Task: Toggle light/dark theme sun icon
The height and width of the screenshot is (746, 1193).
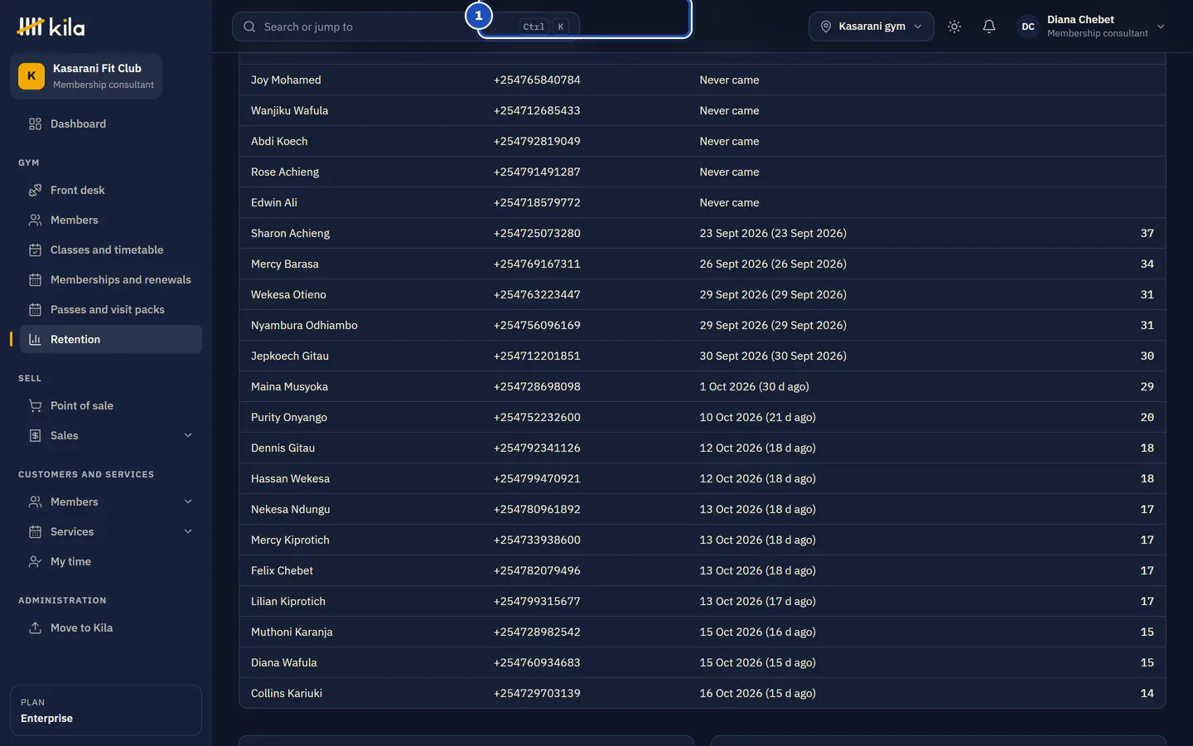Action: click(x=954, y=27)
